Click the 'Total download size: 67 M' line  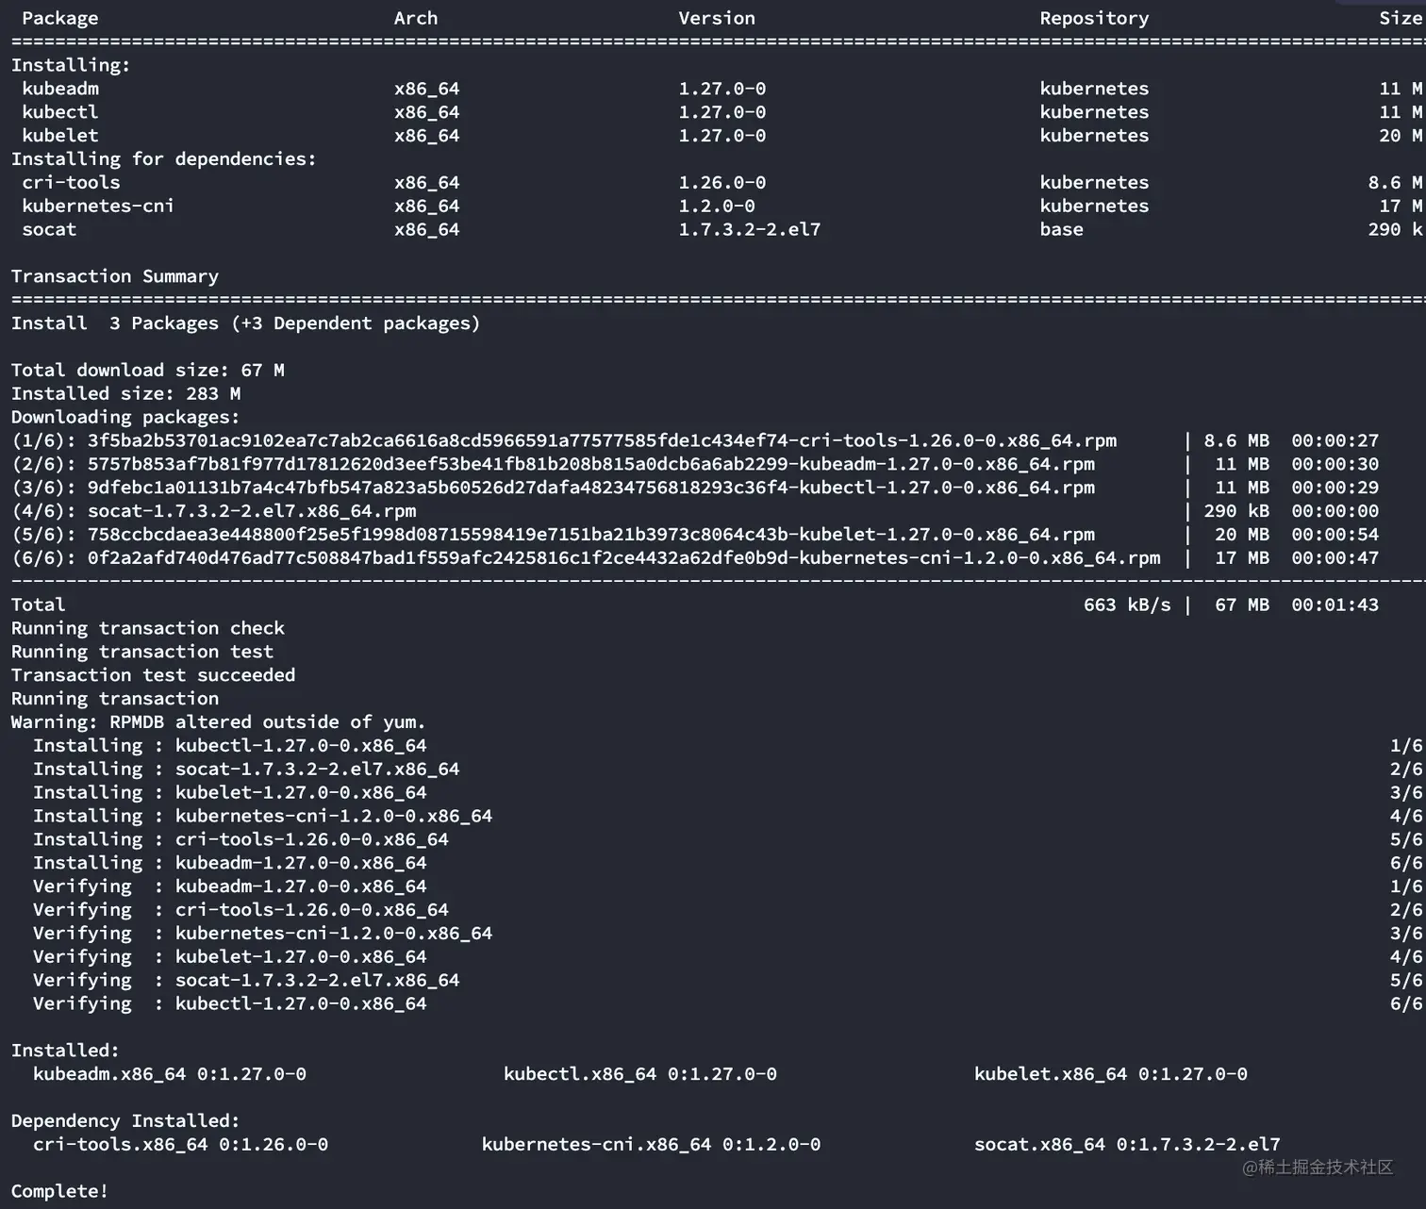point(148,371)
